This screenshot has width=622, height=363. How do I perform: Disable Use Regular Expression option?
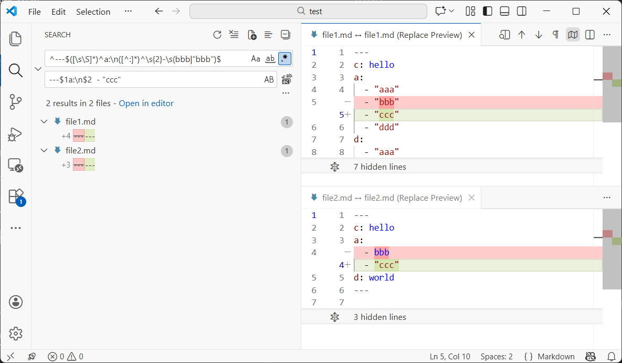[x=284, y=59]
